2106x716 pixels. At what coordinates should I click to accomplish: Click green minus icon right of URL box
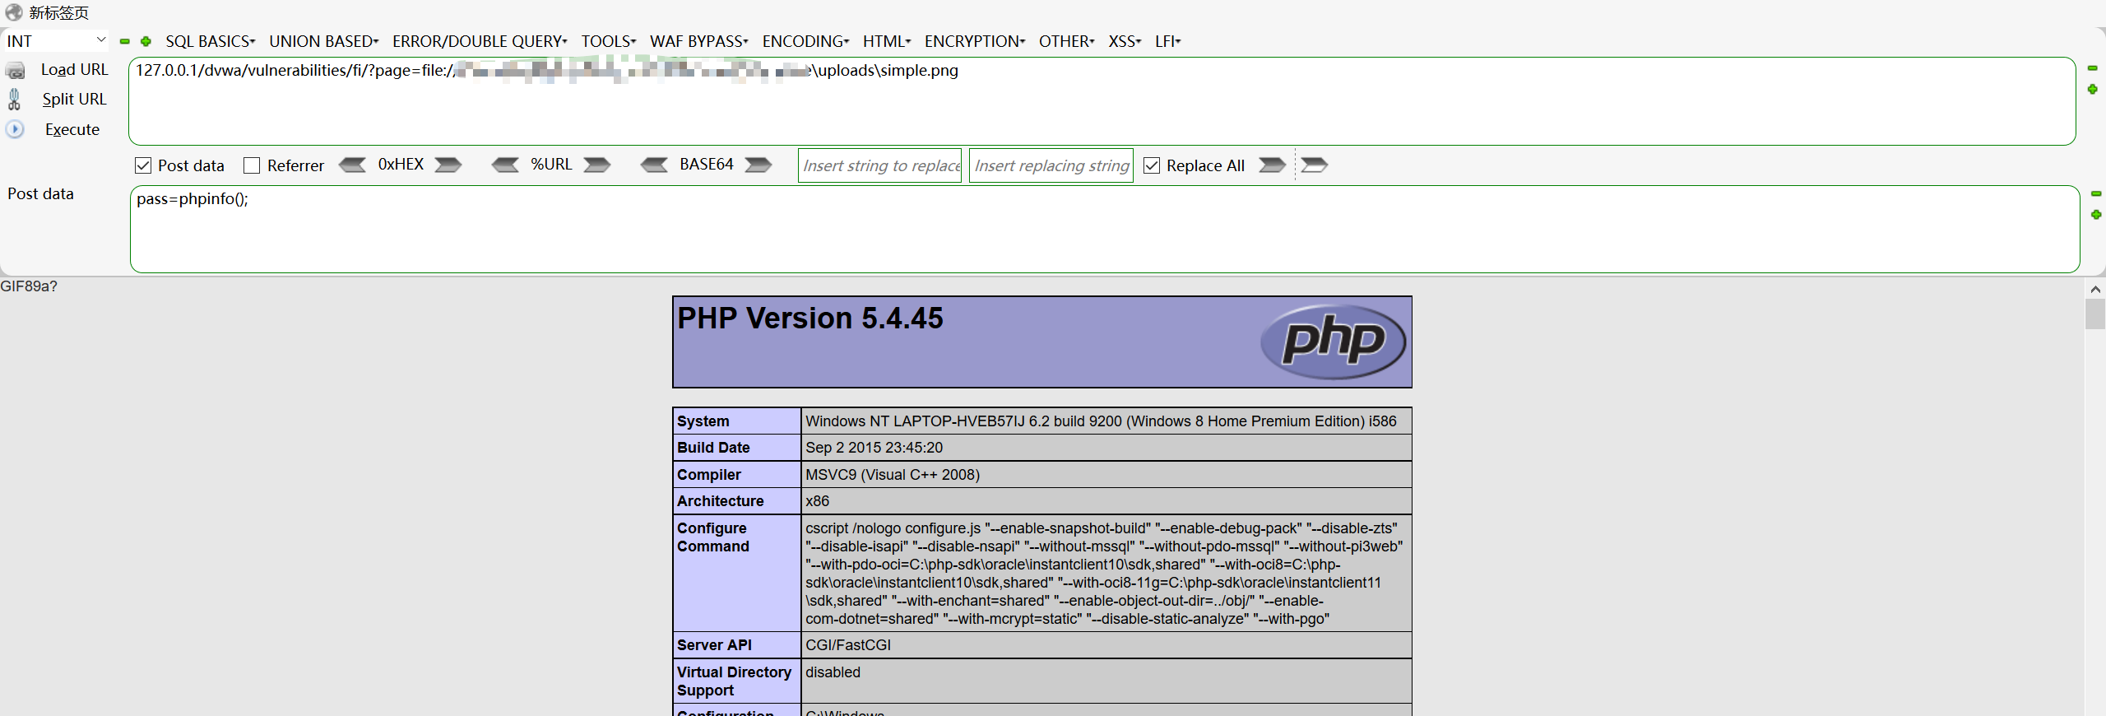(2093, 68)
